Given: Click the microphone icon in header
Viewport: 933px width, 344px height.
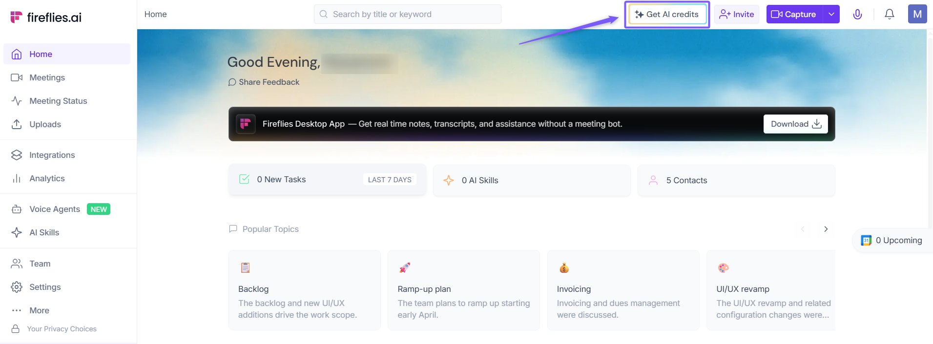Looking at the screenshot, I should click(x=857, y=14).
